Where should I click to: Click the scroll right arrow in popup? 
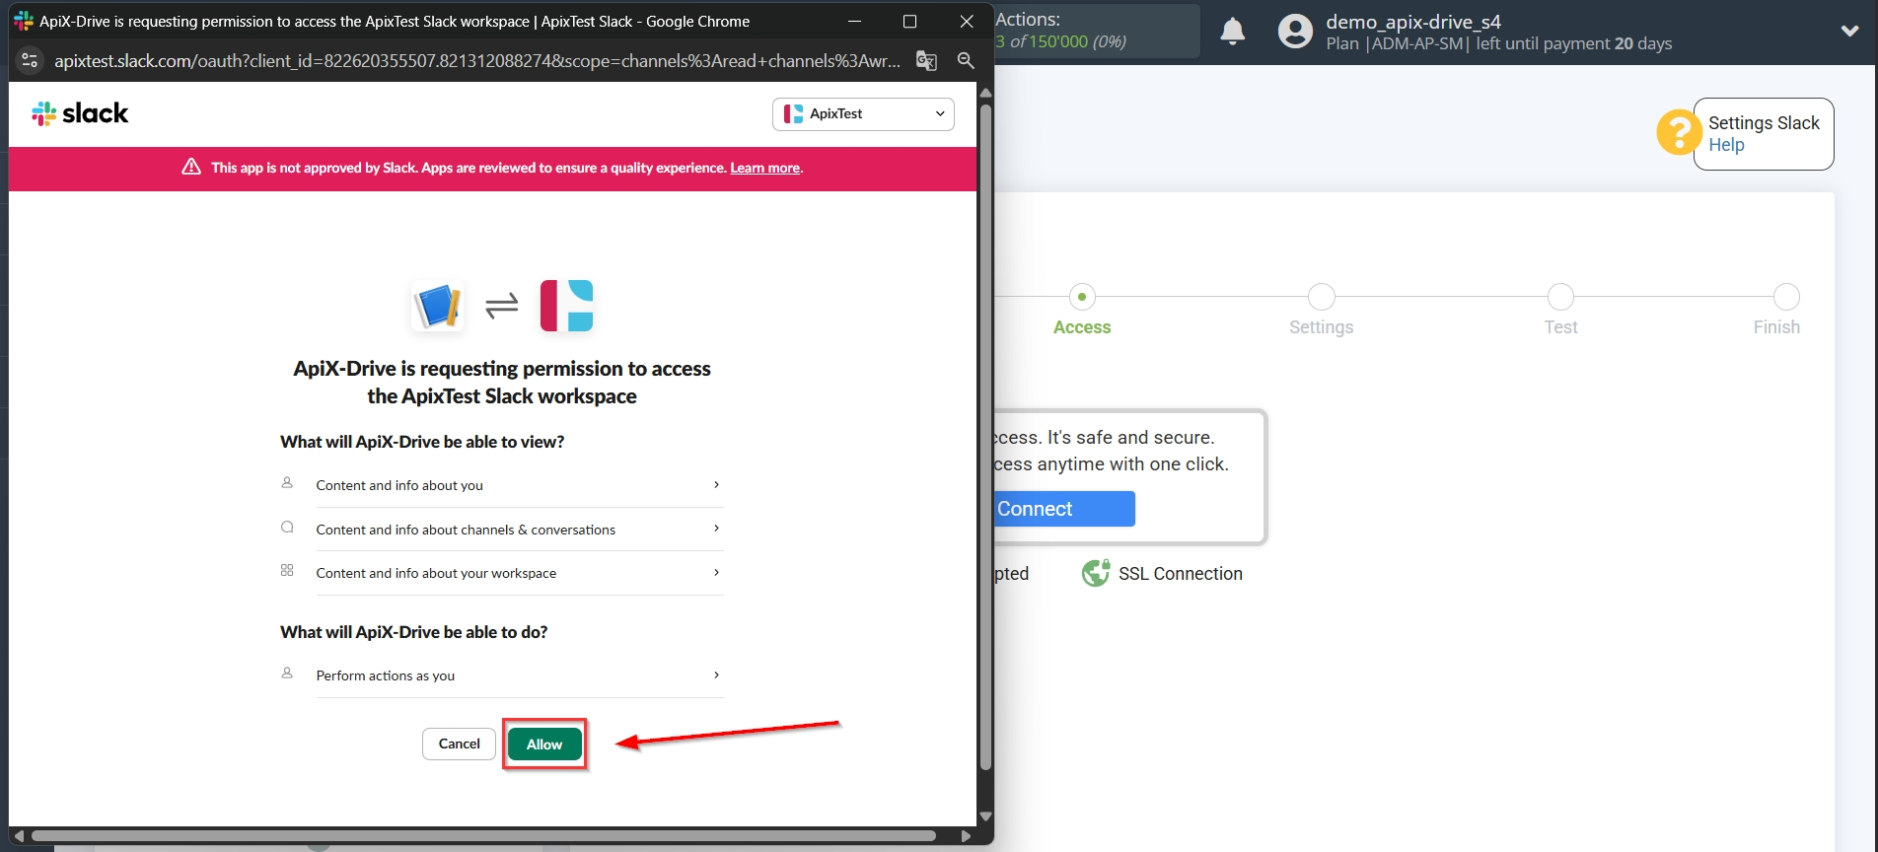[966, 836]
